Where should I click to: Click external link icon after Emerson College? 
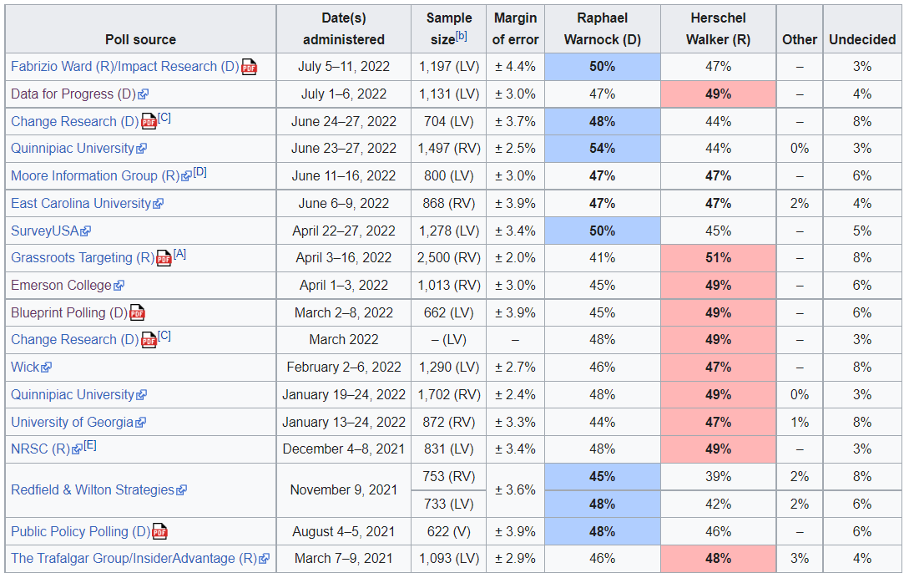[119, 286]
